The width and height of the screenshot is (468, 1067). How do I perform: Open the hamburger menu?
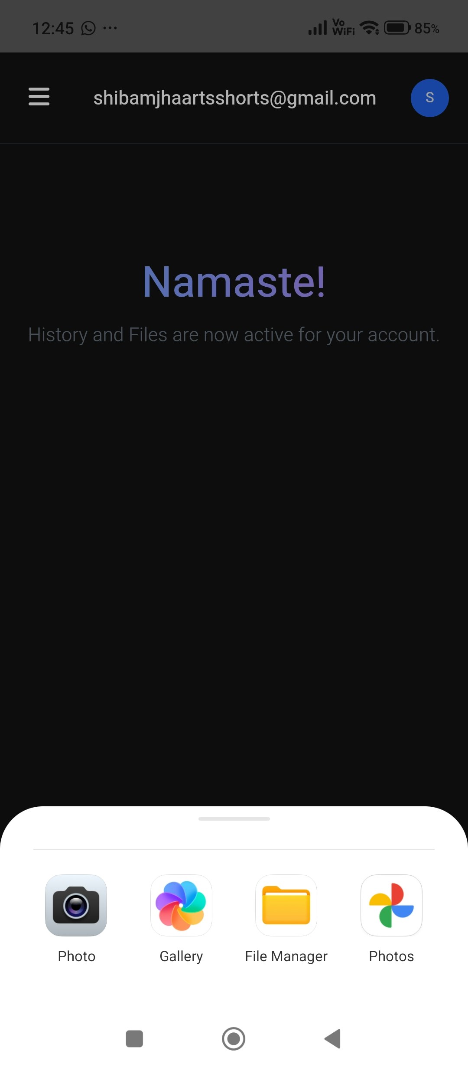pos(39,96)
